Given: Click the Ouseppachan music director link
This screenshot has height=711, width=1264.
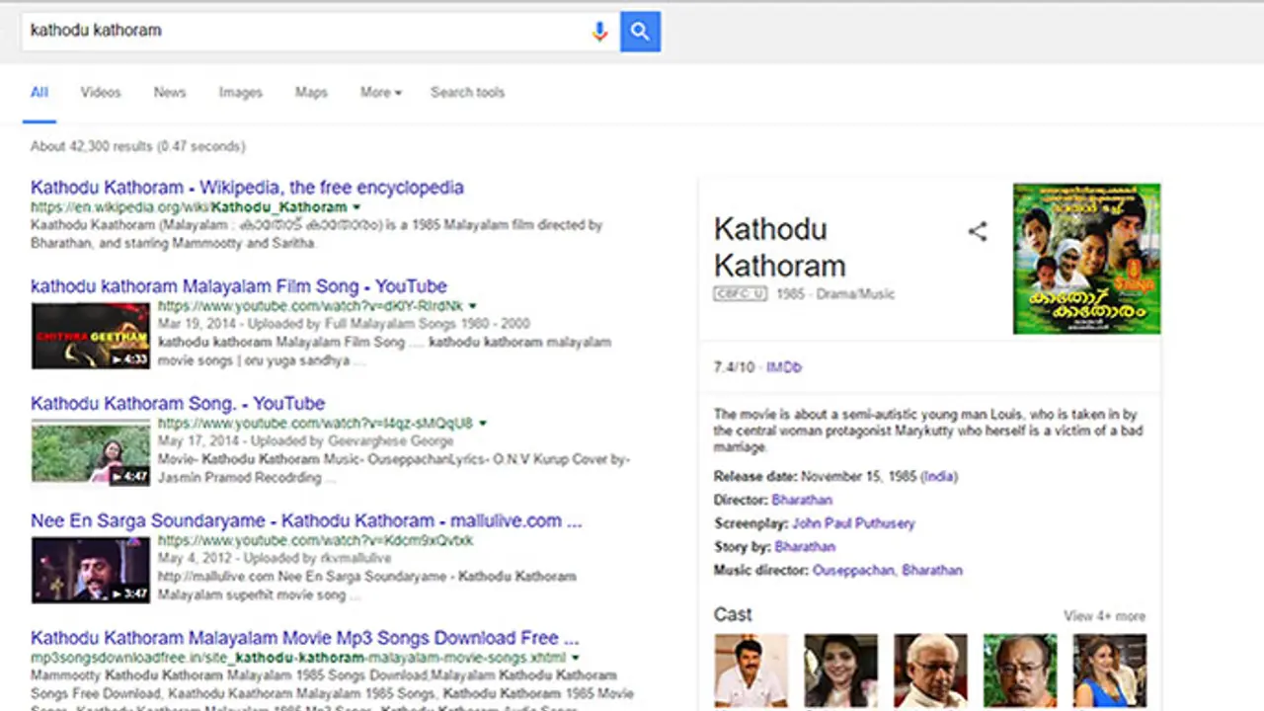Looking at the screenshot, I should (x=853, y=571).
